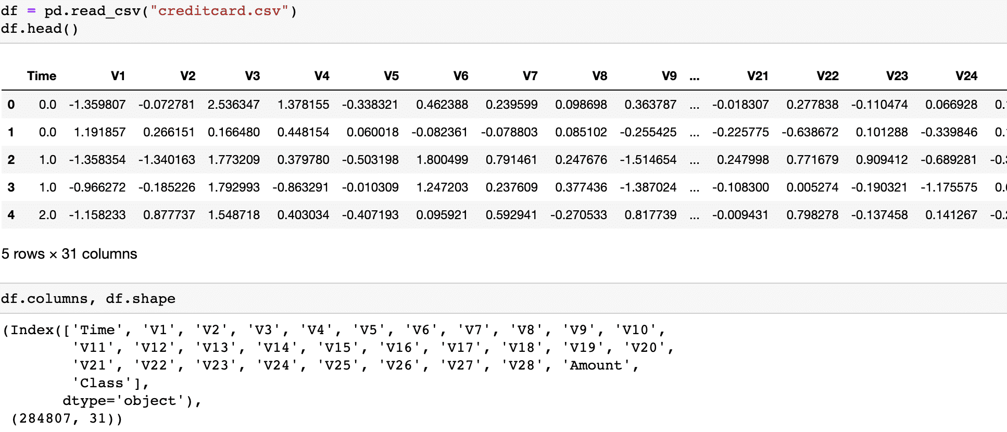Click the value 0.066928 in V24
This screenshot has height=432, width=1007.
click(951, 105)
